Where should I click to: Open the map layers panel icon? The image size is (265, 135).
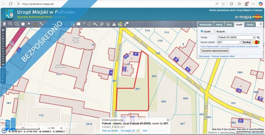[x=4, y=24]
